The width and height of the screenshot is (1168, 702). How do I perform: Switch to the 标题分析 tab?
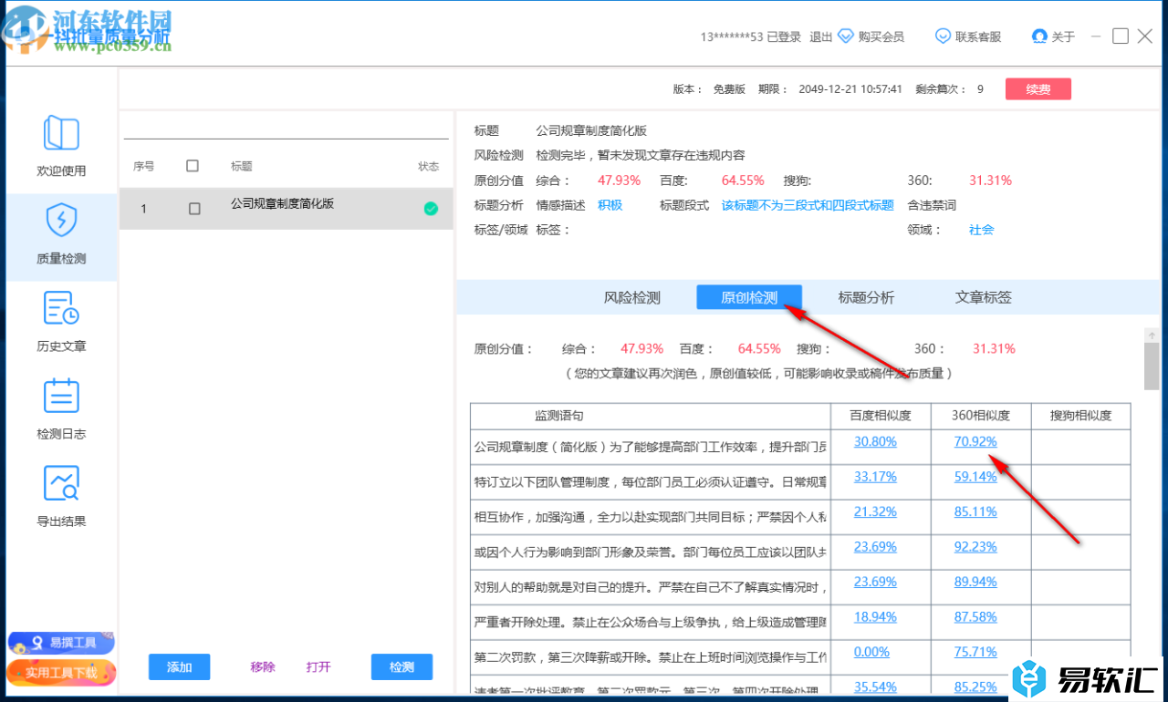click(866, 297)
